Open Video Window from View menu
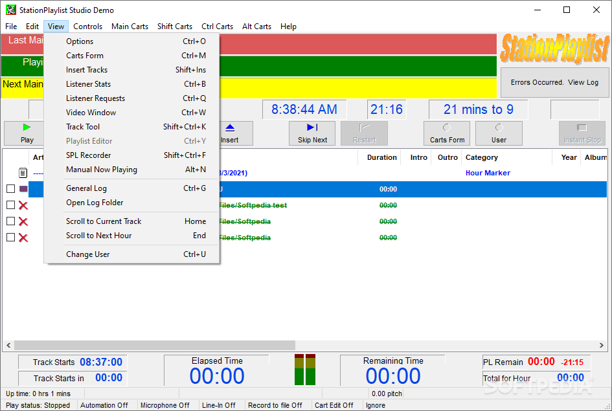The image size is (612, 411). point(132,113)
